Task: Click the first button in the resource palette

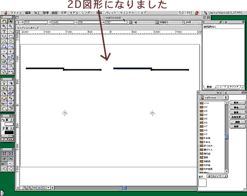Action: (x=237, y=102)
